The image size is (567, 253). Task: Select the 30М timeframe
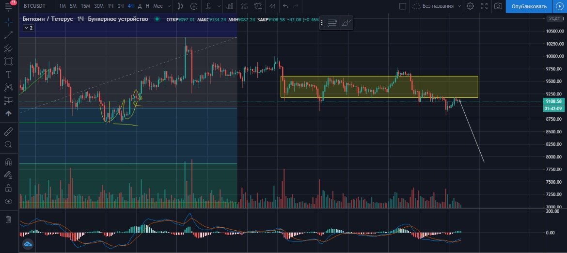(x=98, y=6)
